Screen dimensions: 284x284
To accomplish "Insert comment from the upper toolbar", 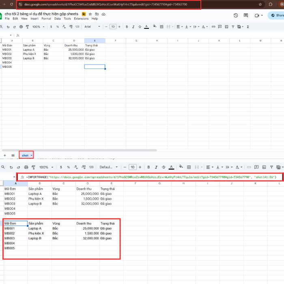I will pyautogui.click(x=220, y=27).
